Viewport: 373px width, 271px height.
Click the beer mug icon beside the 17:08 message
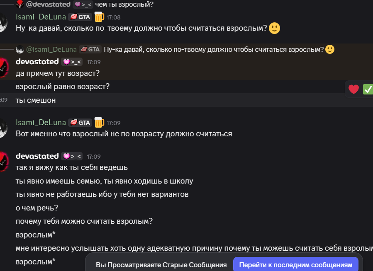coord(99,17)
